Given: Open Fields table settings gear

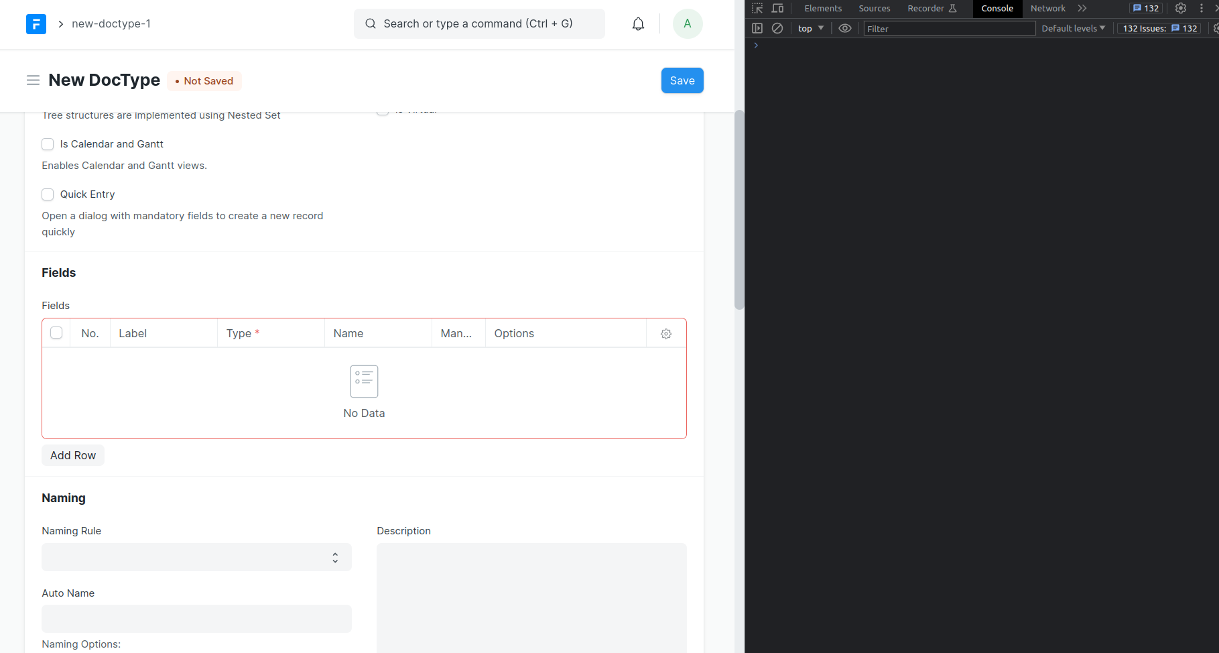Looking at the screenshot, I should point(665,334).
